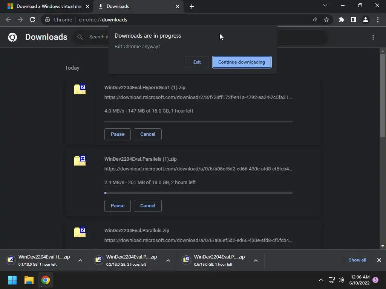Close the downloads shelf at the bottom
Image resolution: width=386 pixels, height=289 pixels.
pos(379,260)
